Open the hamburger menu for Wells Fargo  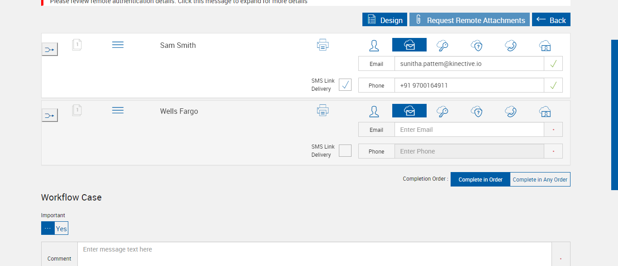[x=118, y=111]
